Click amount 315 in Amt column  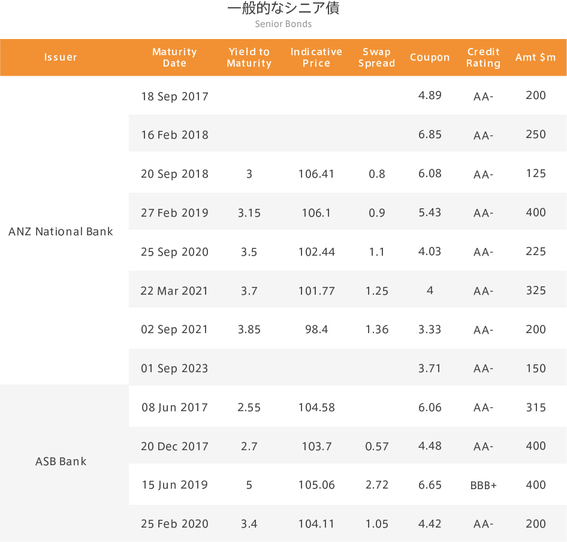click(x=536, y=408)
